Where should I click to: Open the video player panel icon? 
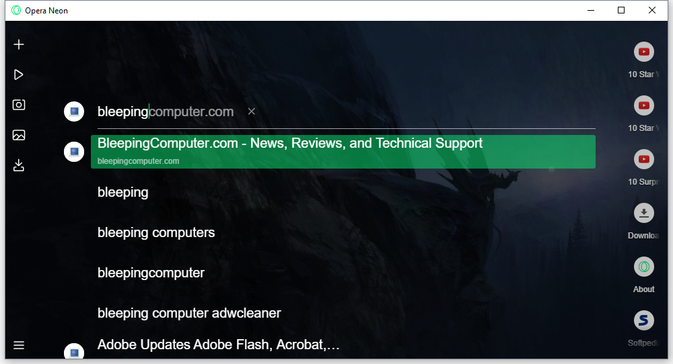[x=18, y=75]
